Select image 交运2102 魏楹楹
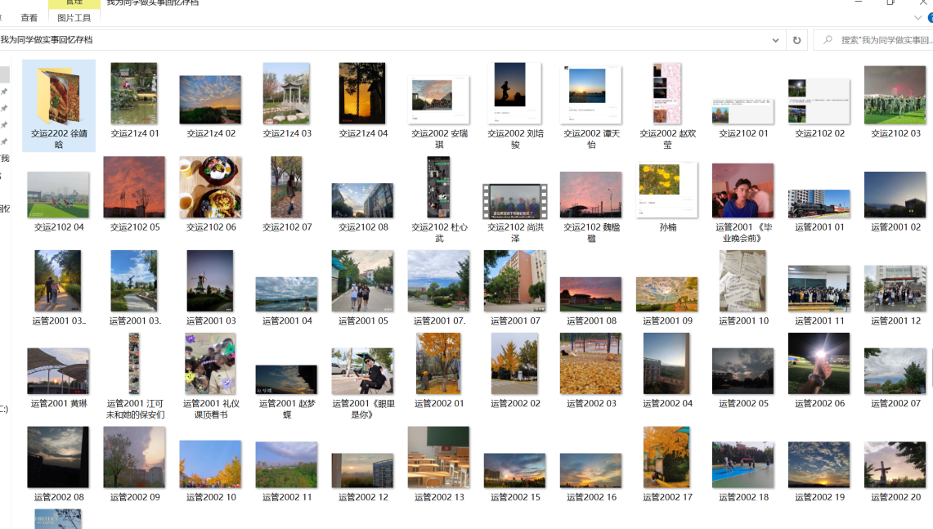Screen dimensions: 933x529 pos(591,195)
